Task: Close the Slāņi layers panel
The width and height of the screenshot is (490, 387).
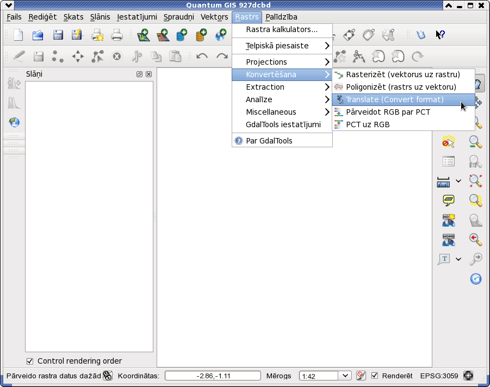Action: coord(149,74)
